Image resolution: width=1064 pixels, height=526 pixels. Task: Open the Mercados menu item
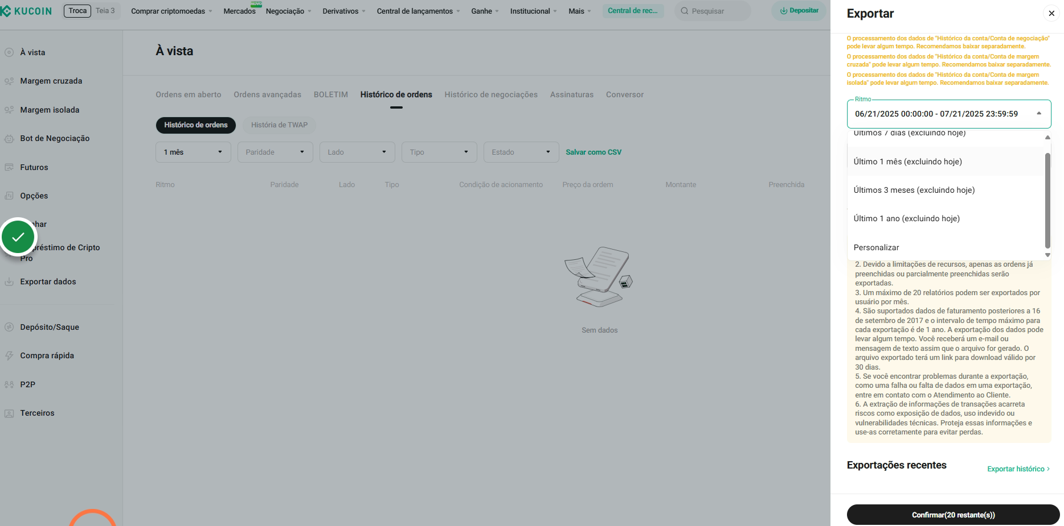[x=239, y=11]
